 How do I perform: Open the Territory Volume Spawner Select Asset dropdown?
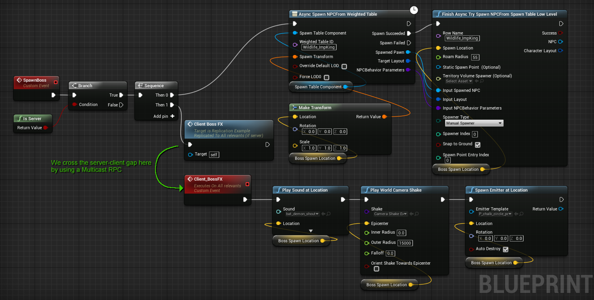pyautogui.click(x=459, y=81)
